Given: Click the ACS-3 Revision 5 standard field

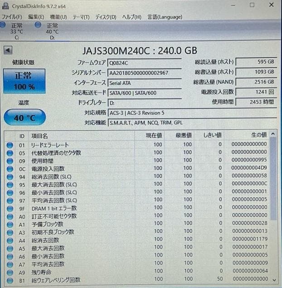Looking at the screenshot, I should pyautogui.click(x=192, y=113).
